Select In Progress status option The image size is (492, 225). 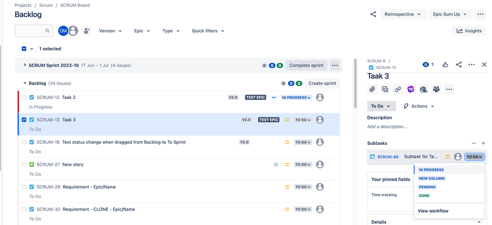pos(431,170)
